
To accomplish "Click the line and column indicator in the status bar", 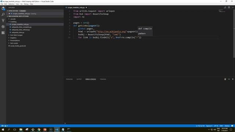I will click(x=200, y=126).
